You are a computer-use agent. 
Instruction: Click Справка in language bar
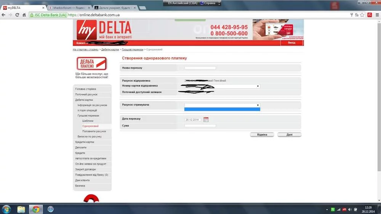tap(208, 3)
